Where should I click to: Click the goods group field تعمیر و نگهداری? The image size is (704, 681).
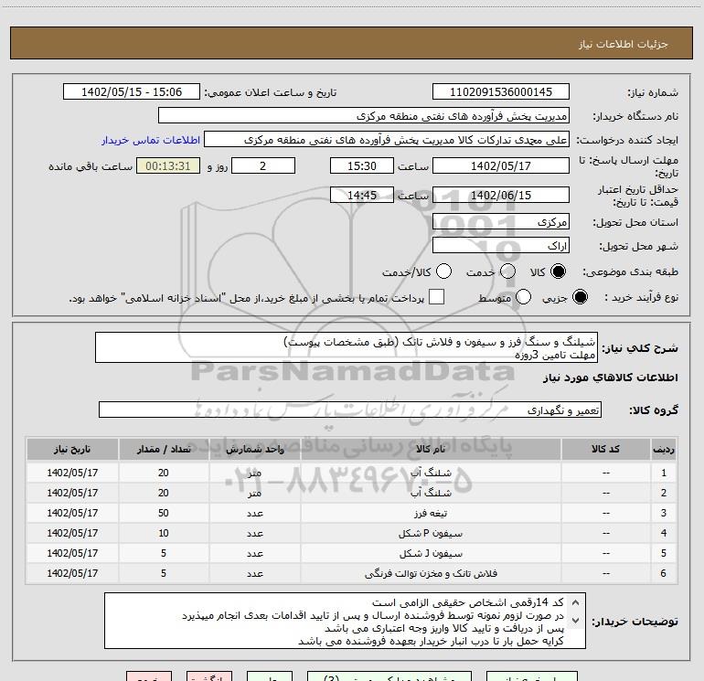point(350,410)
